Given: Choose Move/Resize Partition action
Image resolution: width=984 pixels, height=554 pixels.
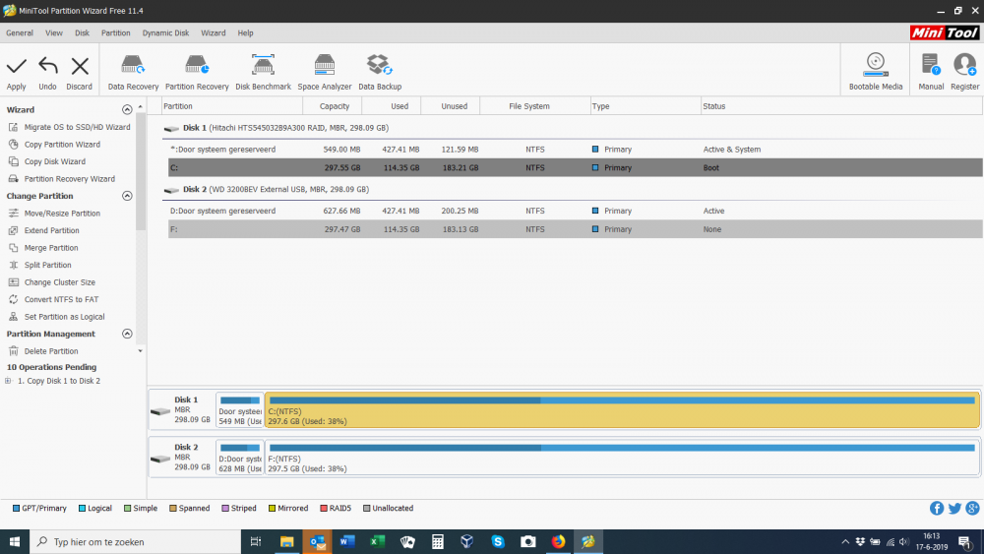Looking at the screenshot, I should [62, 214].
